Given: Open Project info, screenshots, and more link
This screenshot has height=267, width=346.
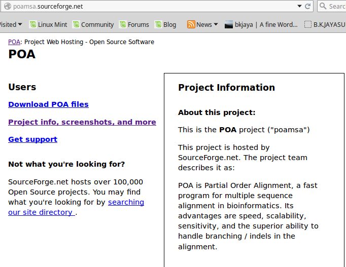Looking at the screenshot, I should coord(82,122).
